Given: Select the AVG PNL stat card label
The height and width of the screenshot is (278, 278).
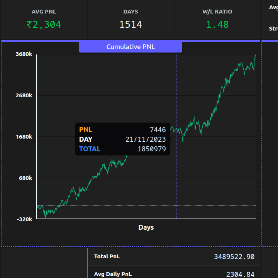Looking at the screenshot, I should click(x=44, y=12).
